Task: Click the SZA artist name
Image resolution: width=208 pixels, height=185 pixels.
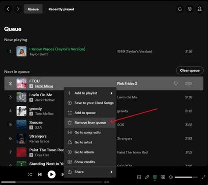Action: click(39, 128)
